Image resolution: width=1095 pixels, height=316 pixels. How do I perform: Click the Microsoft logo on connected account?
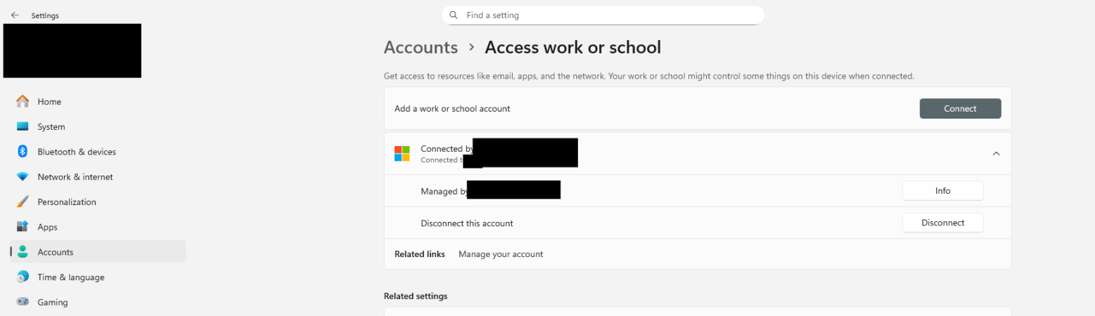[402, 154]
